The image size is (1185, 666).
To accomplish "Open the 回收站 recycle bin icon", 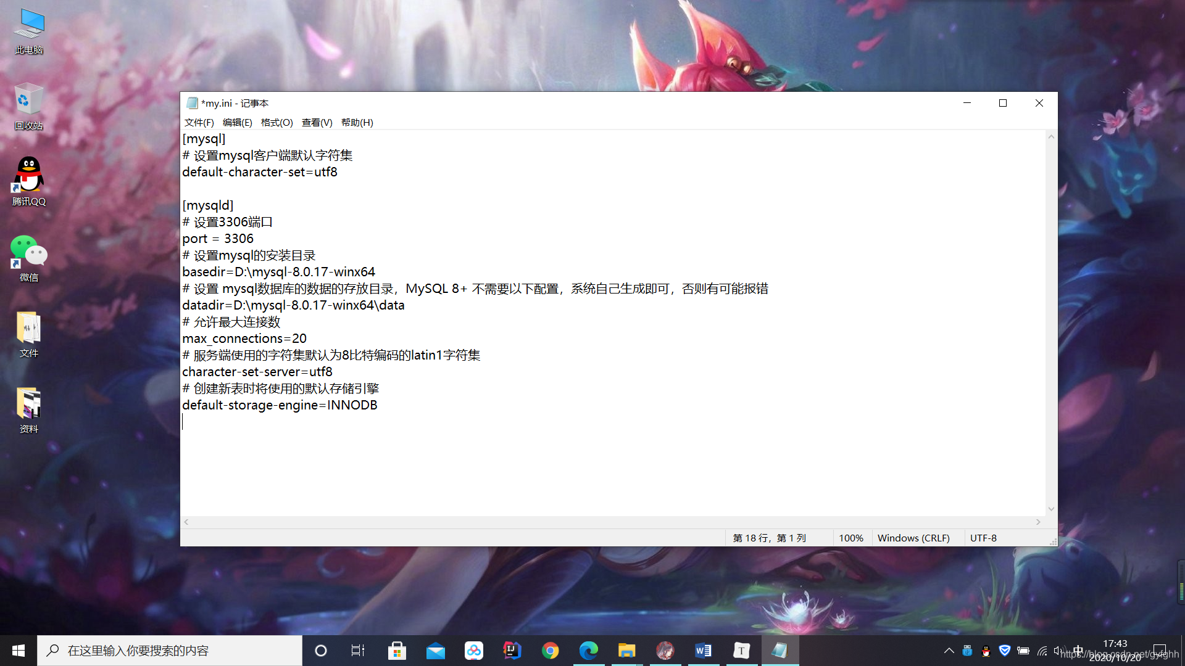I will tap(29, 106).
